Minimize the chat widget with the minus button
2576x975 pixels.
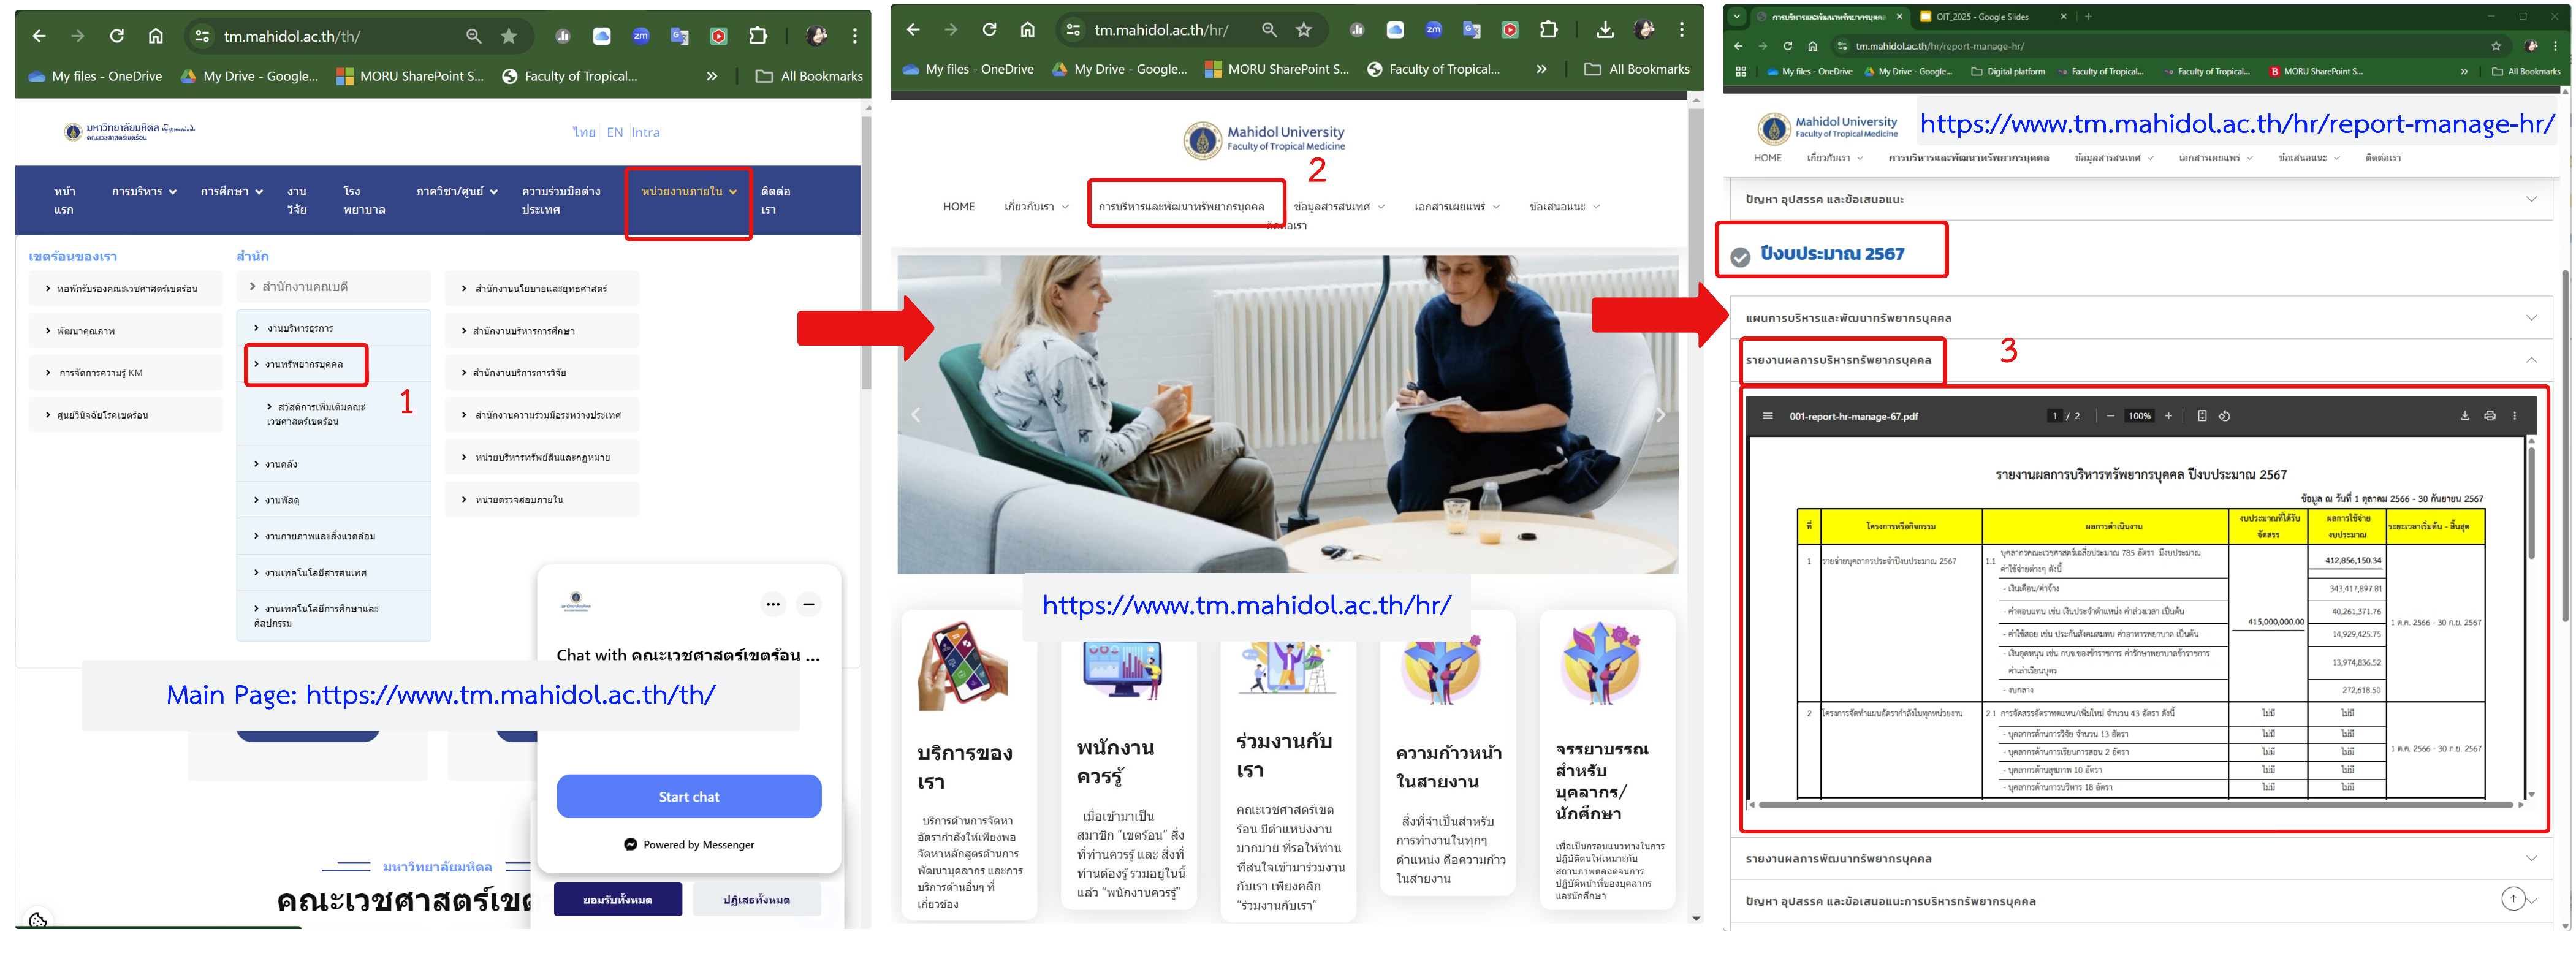(809, 604)
